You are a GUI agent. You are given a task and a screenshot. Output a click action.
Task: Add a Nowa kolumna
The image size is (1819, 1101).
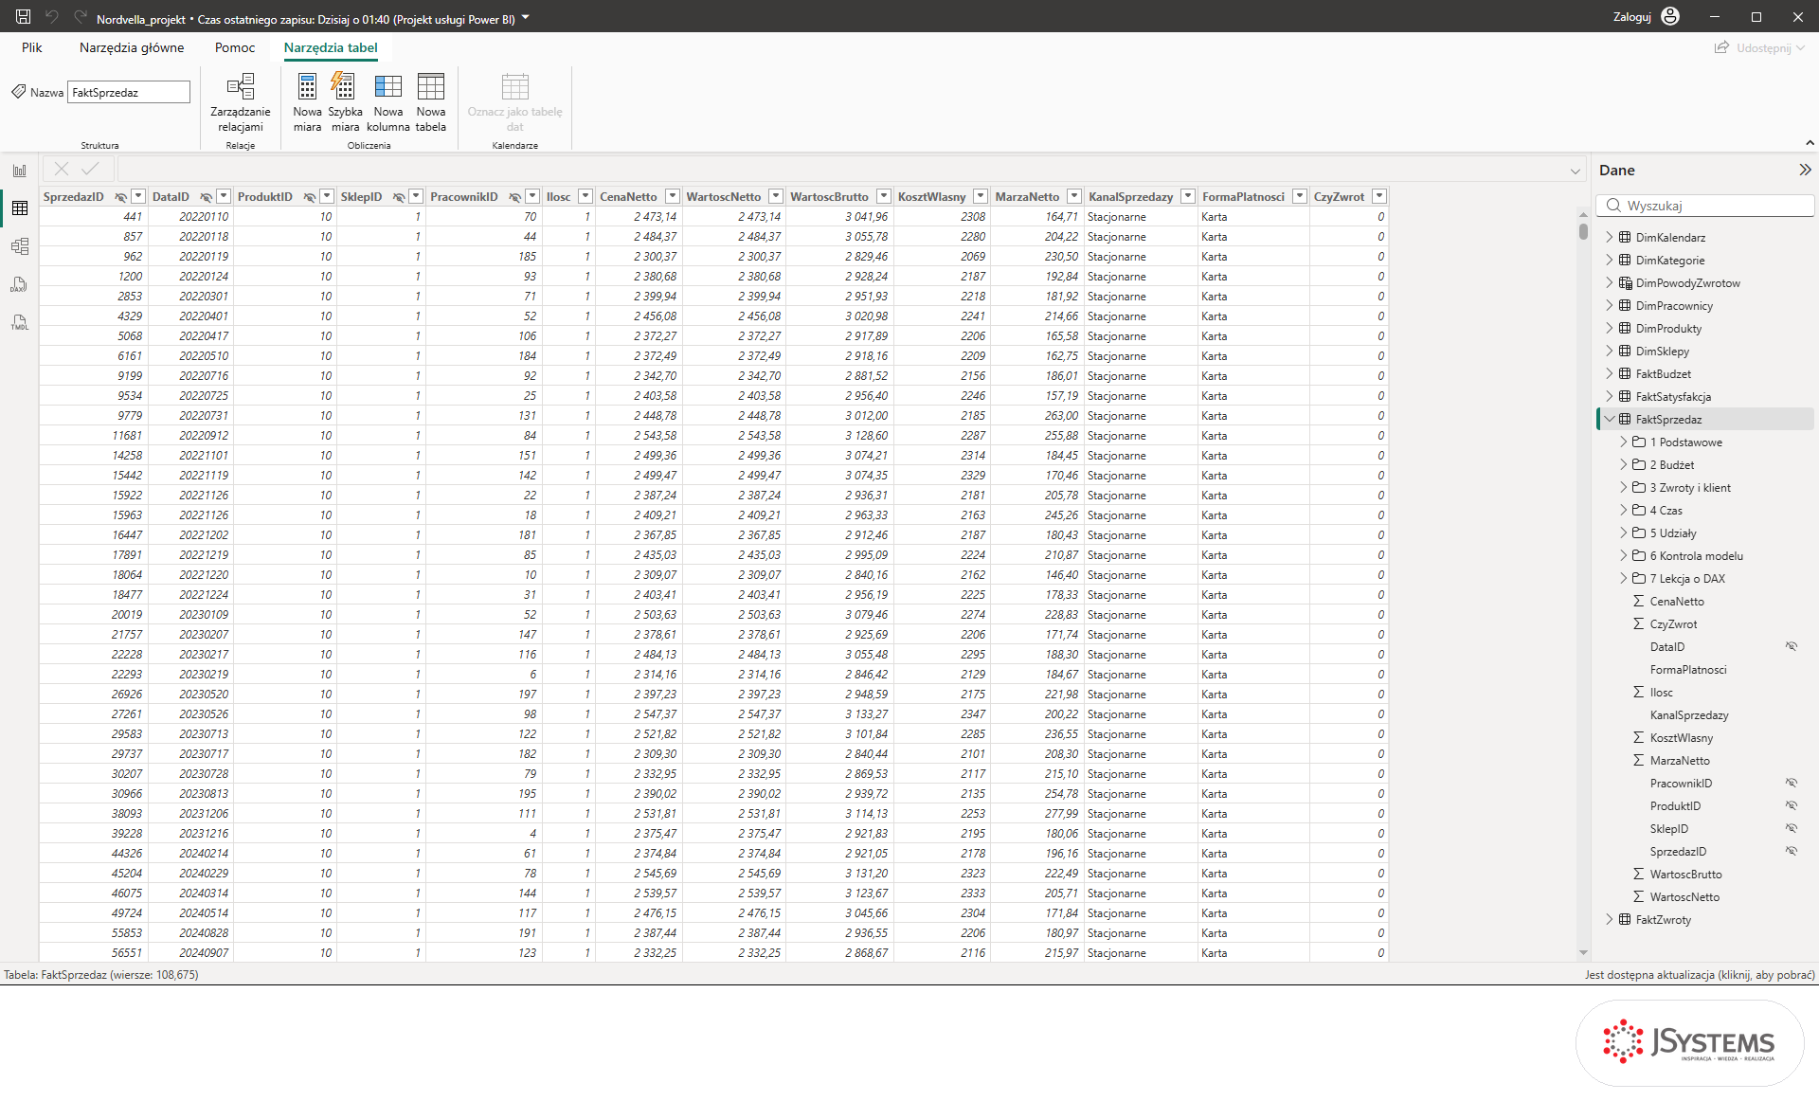point(387,102)
